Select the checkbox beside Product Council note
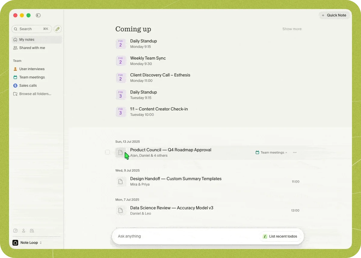Screen dimensions: 361x258 107,152
